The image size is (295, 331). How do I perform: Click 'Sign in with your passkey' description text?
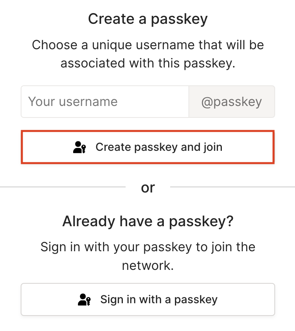(x=147, y=247)
